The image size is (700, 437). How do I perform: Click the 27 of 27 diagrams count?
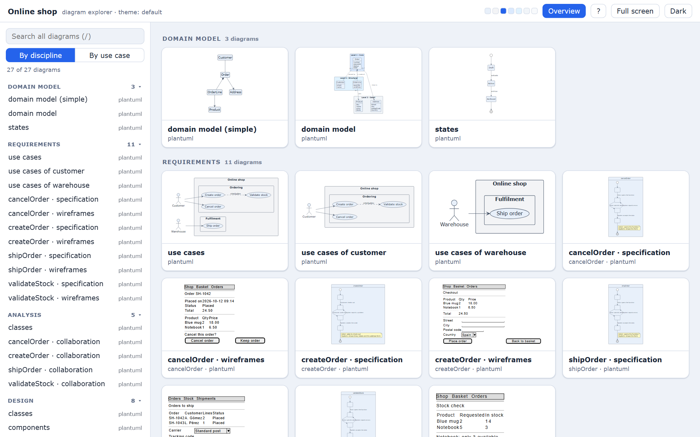34,70
